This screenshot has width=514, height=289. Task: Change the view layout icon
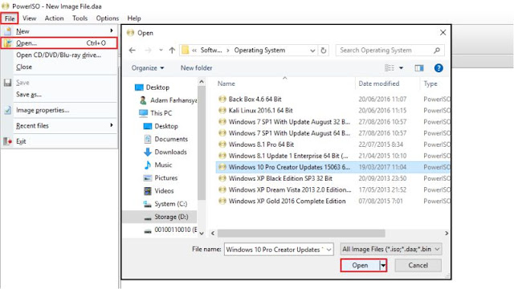(389, 68)
